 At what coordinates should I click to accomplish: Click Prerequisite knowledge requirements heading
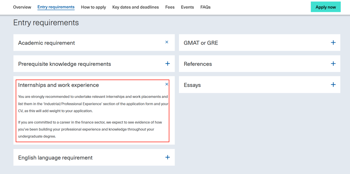pos(64,64)
